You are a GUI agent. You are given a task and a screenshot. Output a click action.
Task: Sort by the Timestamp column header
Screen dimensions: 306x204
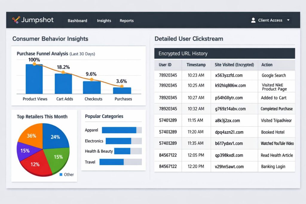[196, 65]
